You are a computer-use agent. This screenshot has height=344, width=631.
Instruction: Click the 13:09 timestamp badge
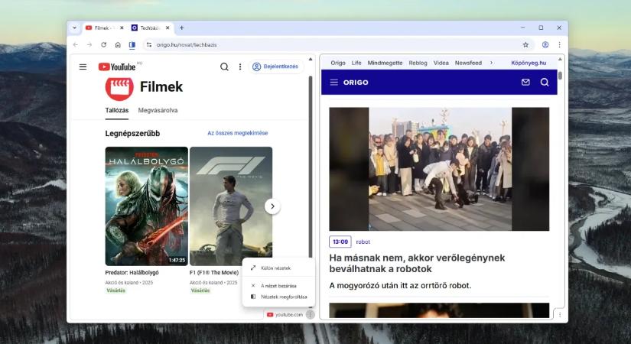[340, 242]
